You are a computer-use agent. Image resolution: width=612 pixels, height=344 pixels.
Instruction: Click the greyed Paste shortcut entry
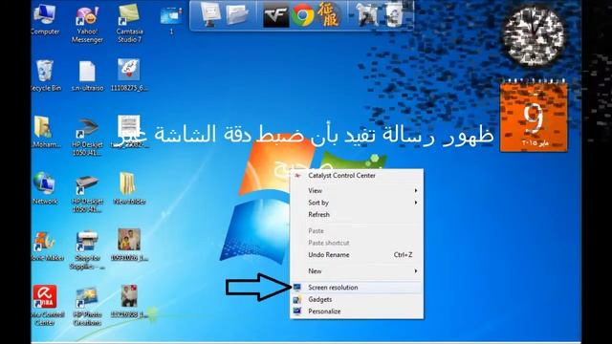tap(357, 243)
